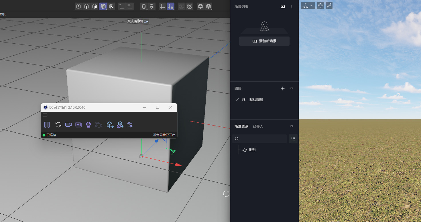Toggle the eye hexagon visibility filter

pos(200,6)
